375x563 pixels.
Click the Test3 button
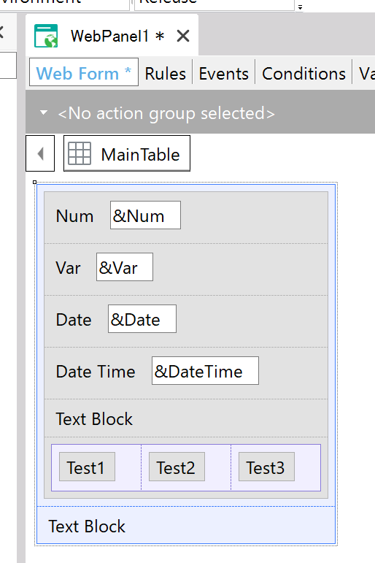click(x=266, y=467)
